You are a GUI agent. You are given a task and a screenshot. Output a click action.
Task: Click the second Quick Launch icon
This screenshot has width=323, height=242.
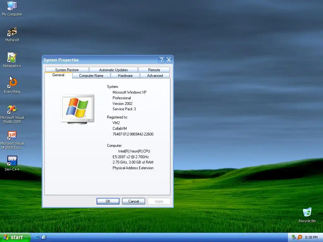[44, 237]
